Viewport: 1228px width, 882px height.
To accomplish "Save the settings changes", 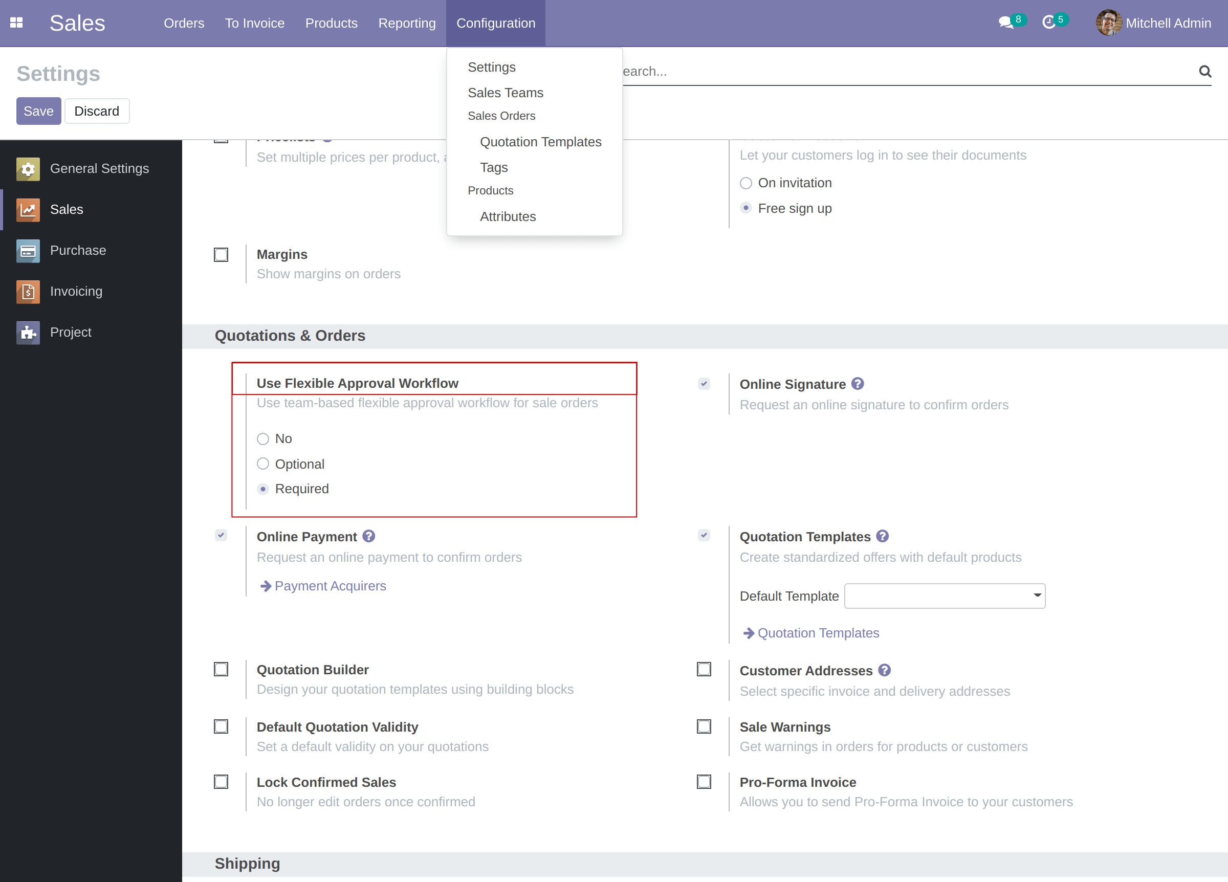I will tap(38, 111).
